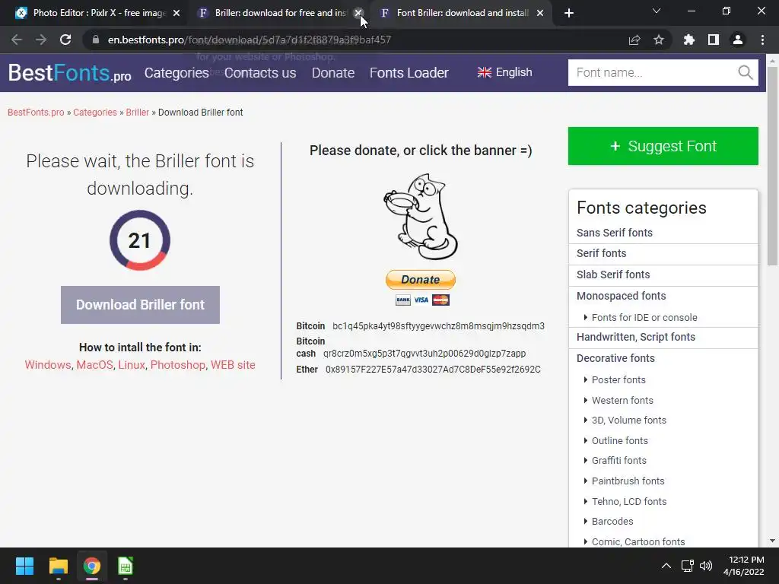This screenshot has width=779, height=584.
Task: Open Handwritten, Script fonts category
Action: 636,337
